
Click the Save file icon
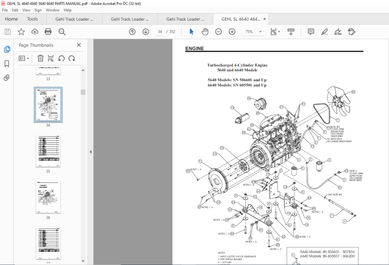click(7, 32)
